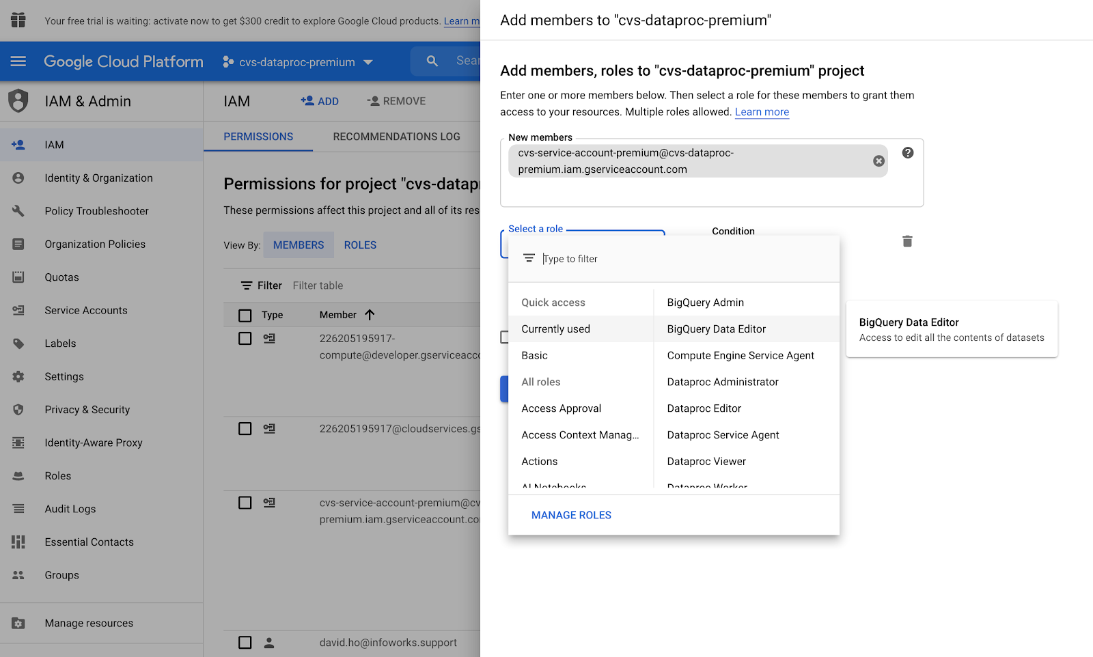The height and width of the screenshot is (657, 1093).
Task: Choose the Dataproc Administrator role
Action: coord(747,382)
